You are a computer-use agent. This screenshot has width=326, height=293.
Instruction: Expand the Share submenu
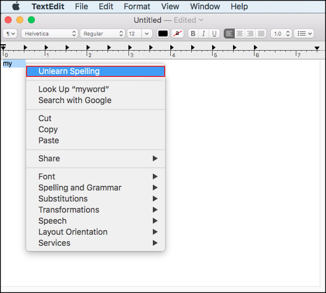(x=96, y=158)
